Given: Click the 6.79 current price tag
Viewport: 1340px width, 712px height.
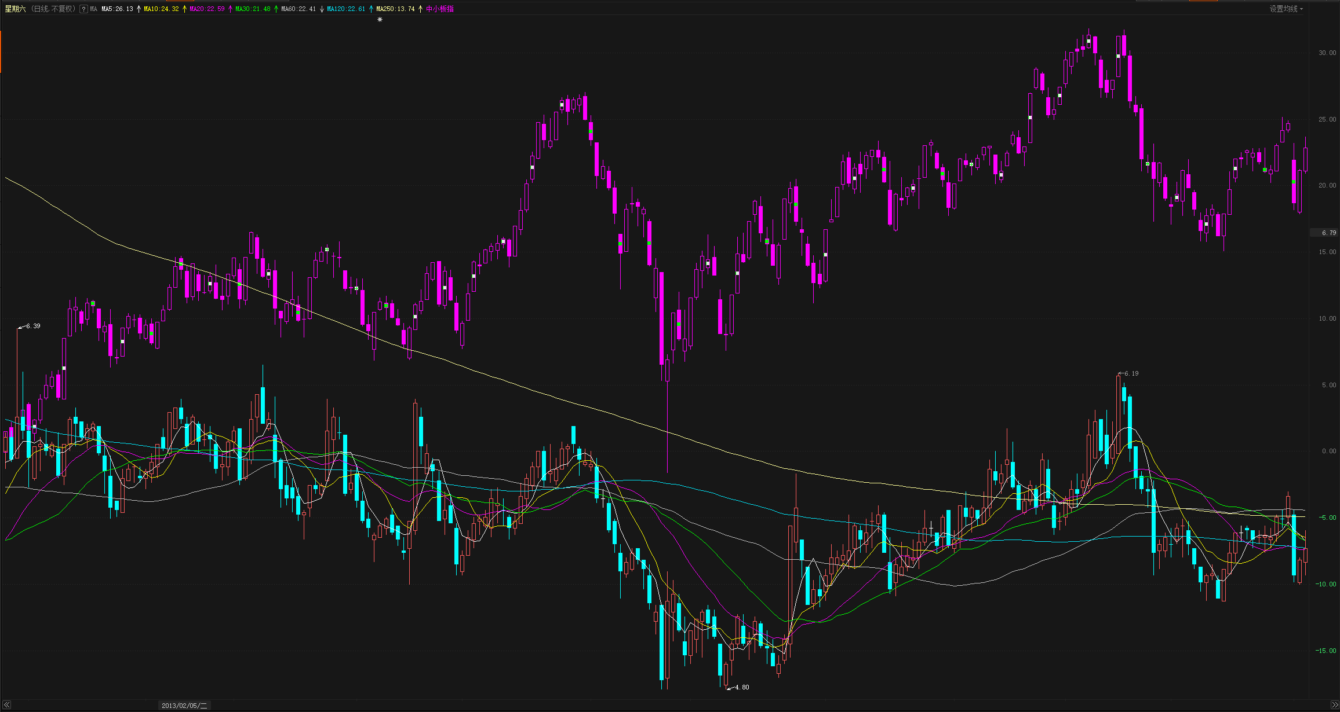Looking at the screenshot, I should coord(1324,233).
